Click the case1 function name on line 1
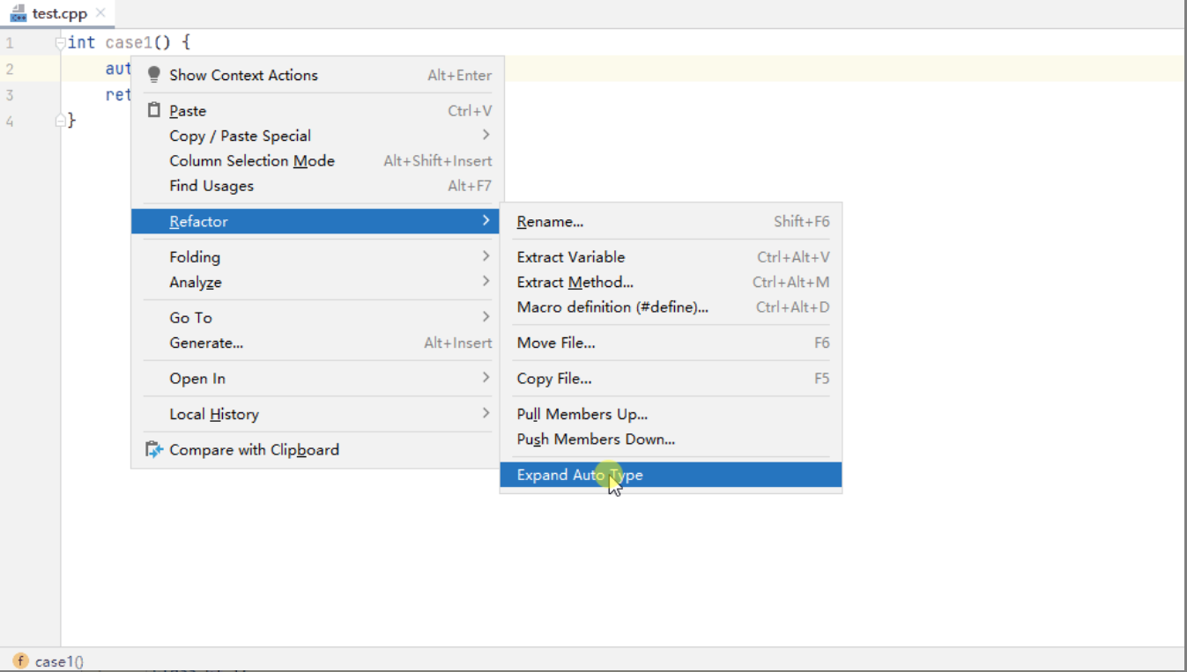 tap(129, 41)
